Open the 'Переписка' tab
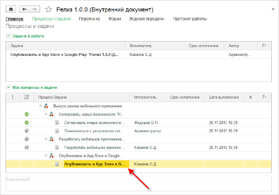Screen dimensions: 279x195 point(89,19)
